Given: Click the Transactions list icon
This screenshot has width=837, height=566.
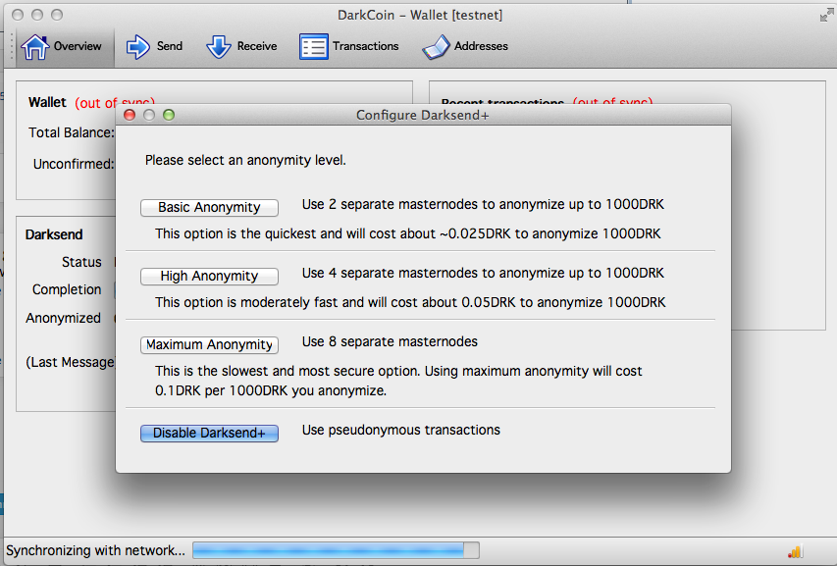Looking at the screenshot, I should pyautogui.click(x=314, y=47).
